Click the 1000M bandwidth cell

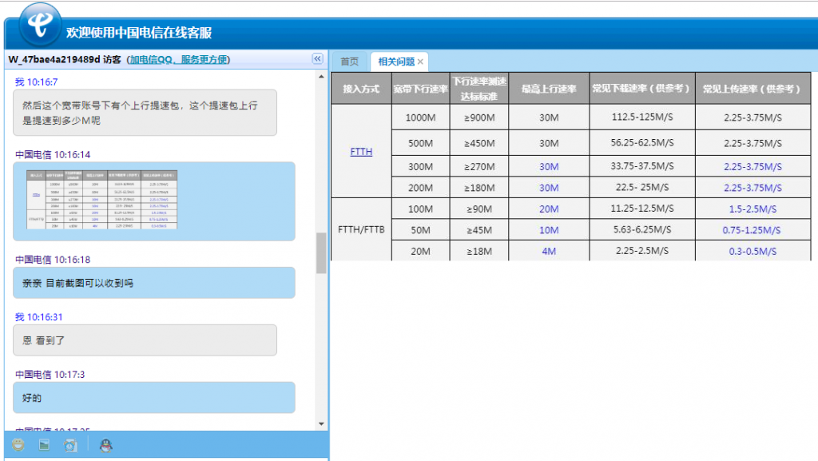tap(420, 117)
